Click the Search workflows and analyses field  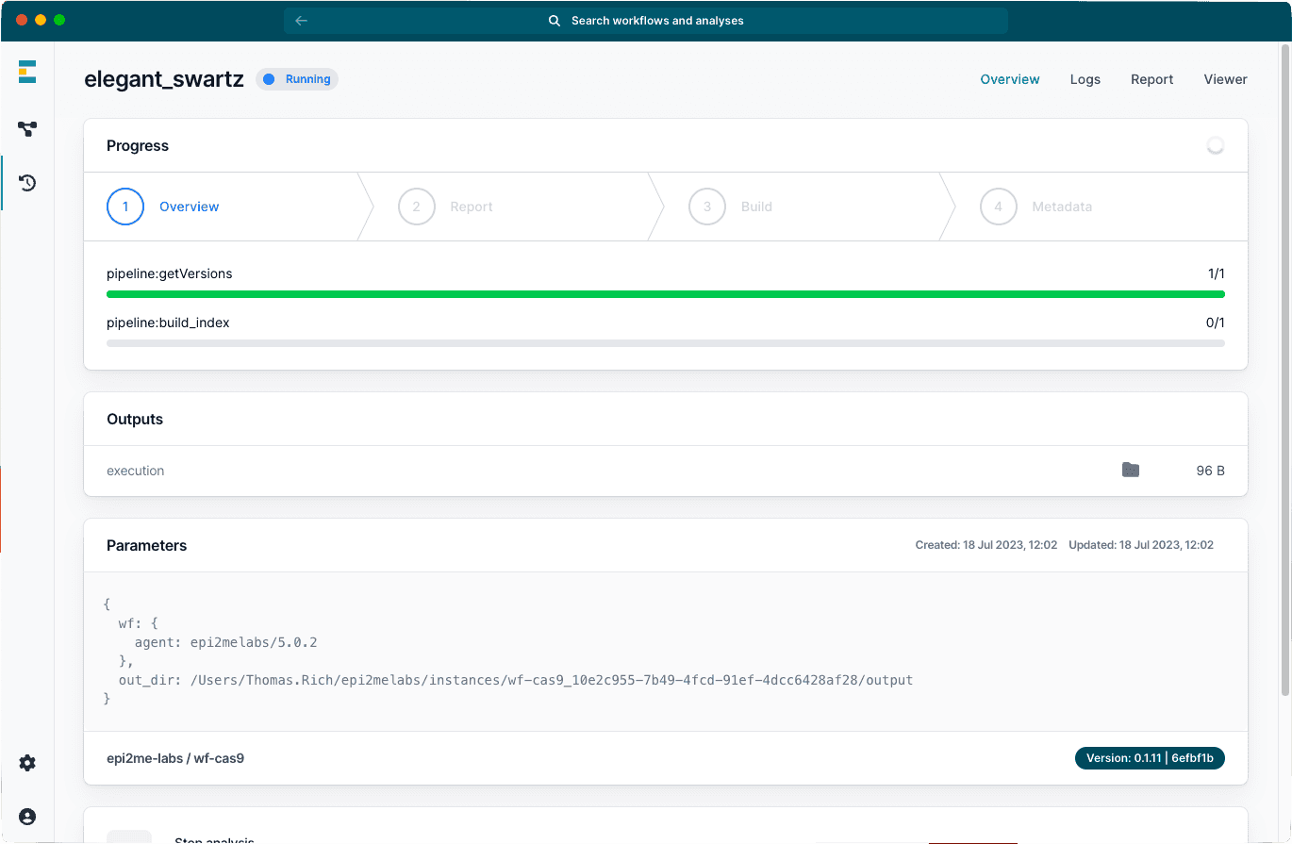[657, 21]
